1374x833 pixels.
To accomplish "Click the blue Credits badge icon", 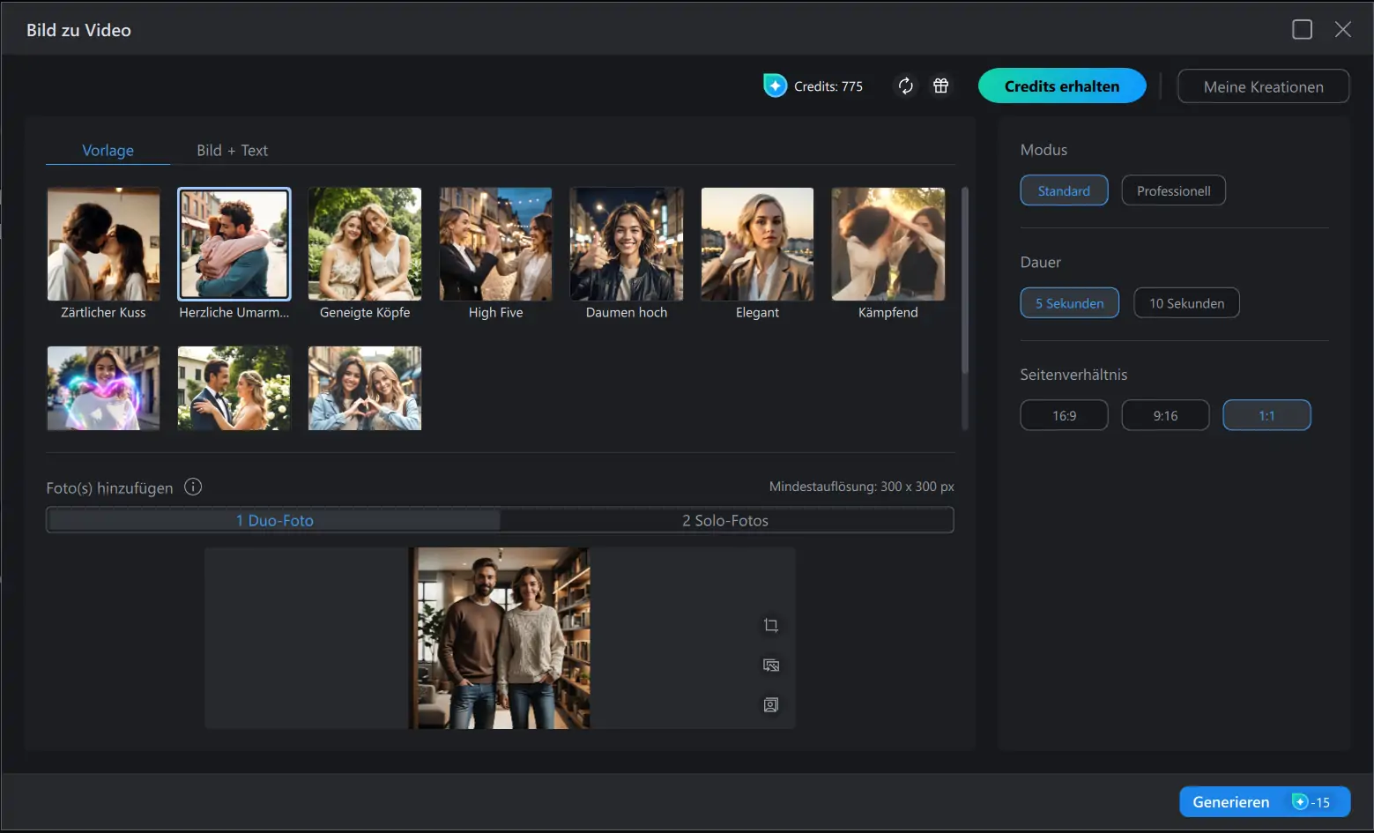I will click(775, 86).
